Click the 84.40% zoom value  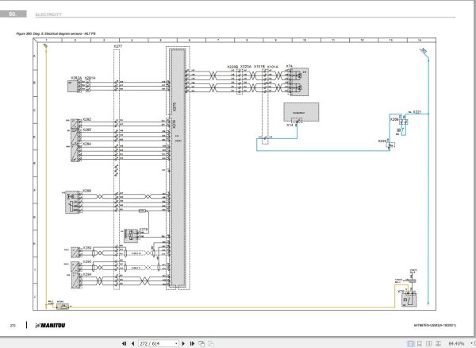pyautogui.click(x=456, y=343)
